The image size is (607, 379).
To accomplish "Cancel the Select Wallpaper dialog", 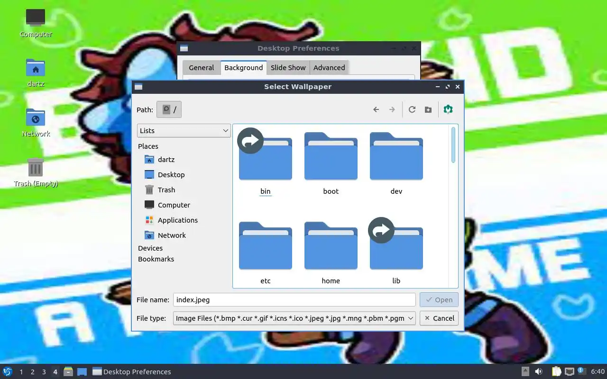I will (439, 318).
